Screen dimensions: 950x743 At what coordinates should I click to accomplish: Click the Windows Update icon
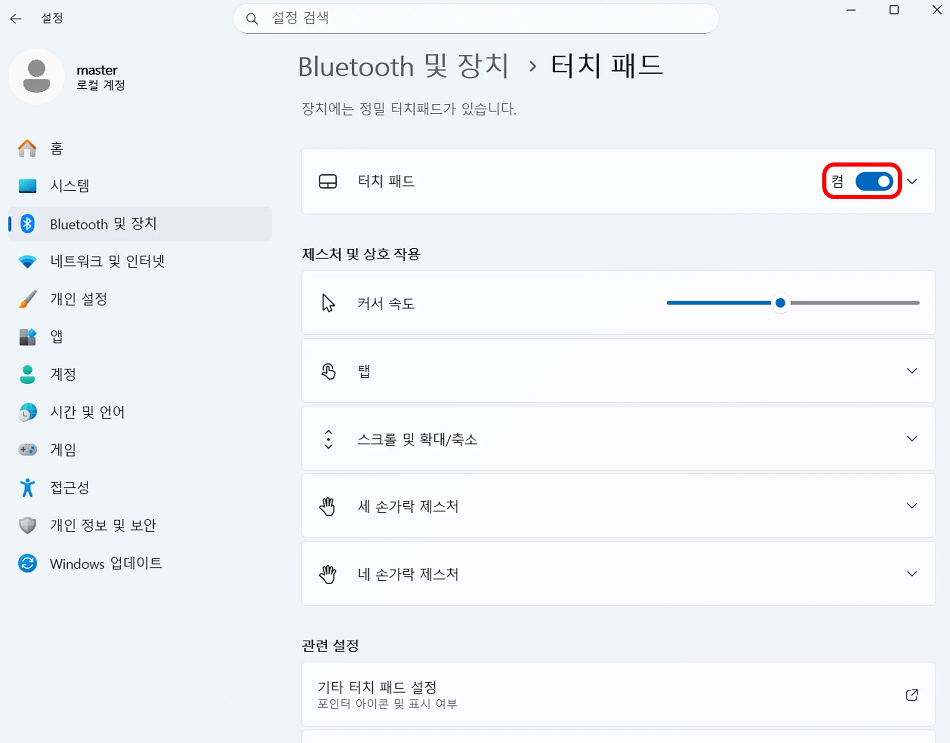(x=27, y=563)
